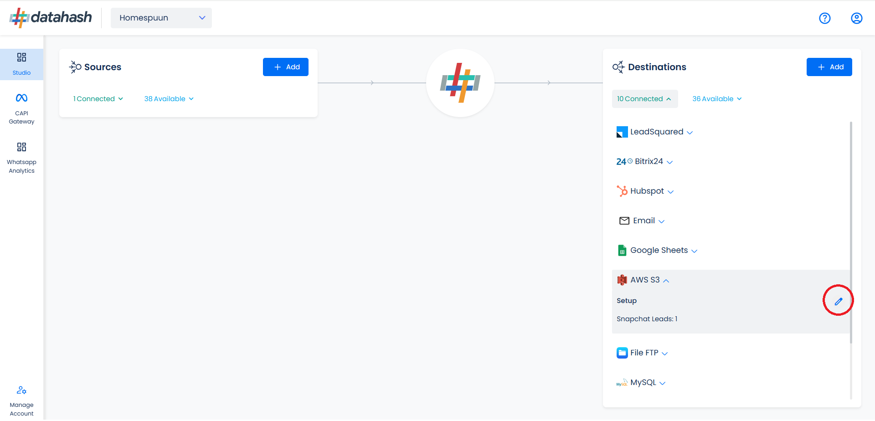Open the Homespuun workspace dropdown
875x421 pixels.
[161, 18]
